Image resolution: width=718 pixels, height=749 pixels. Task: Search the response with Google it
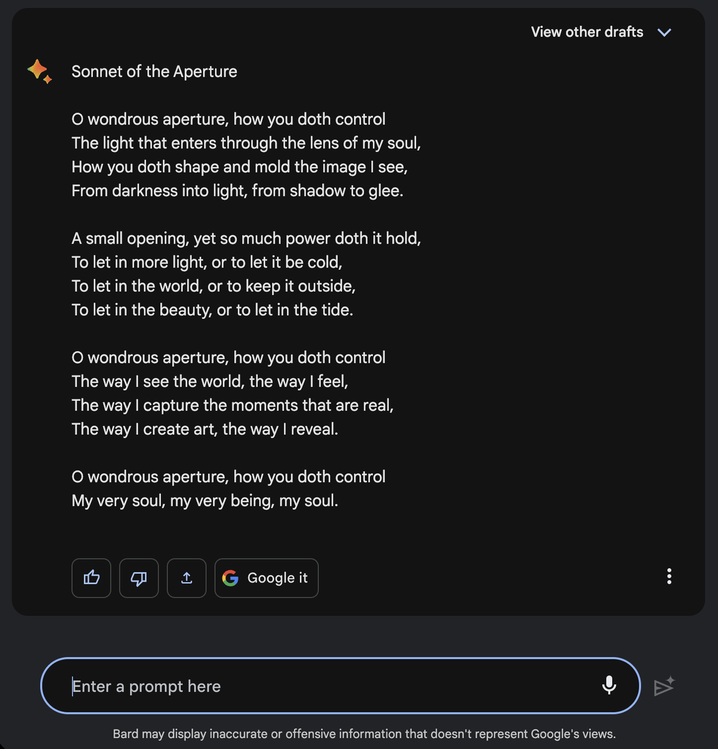click(x=266, y=578)
